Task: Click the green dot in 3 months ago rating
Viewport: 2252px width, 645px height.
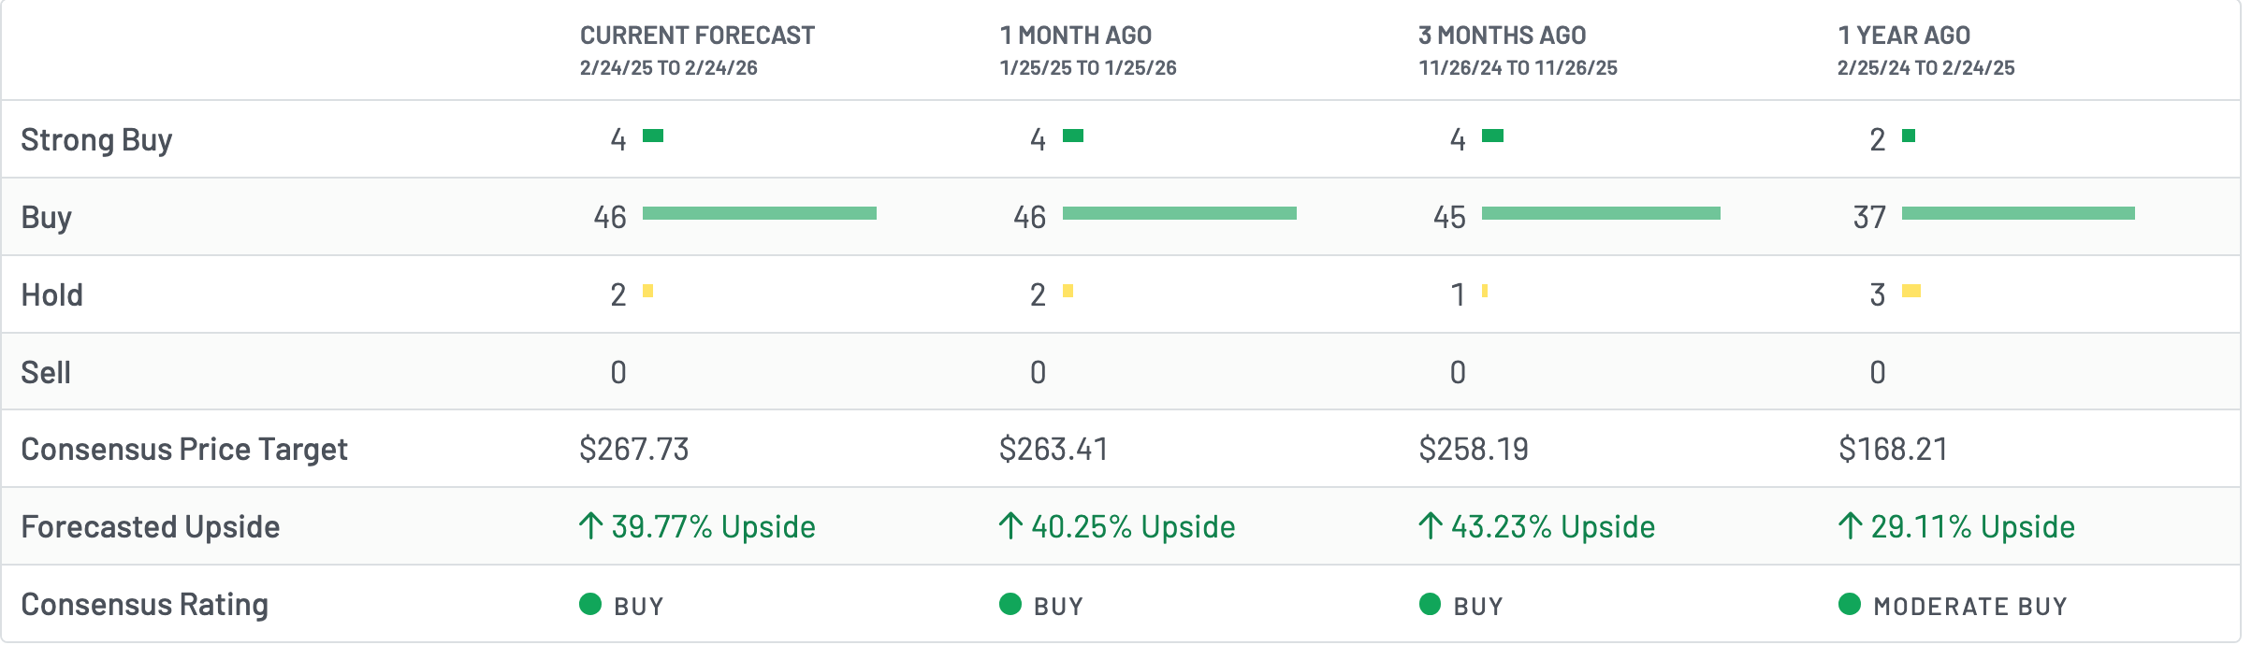Action: [x=1430, y=604]
